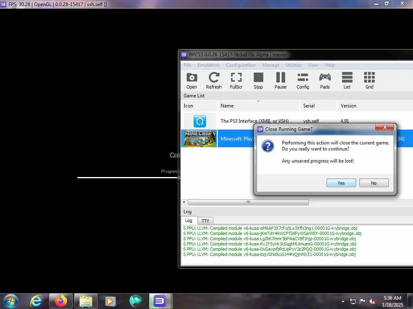Open the File menu
This screenshot has height=309, width=413.
coord(188,65)
